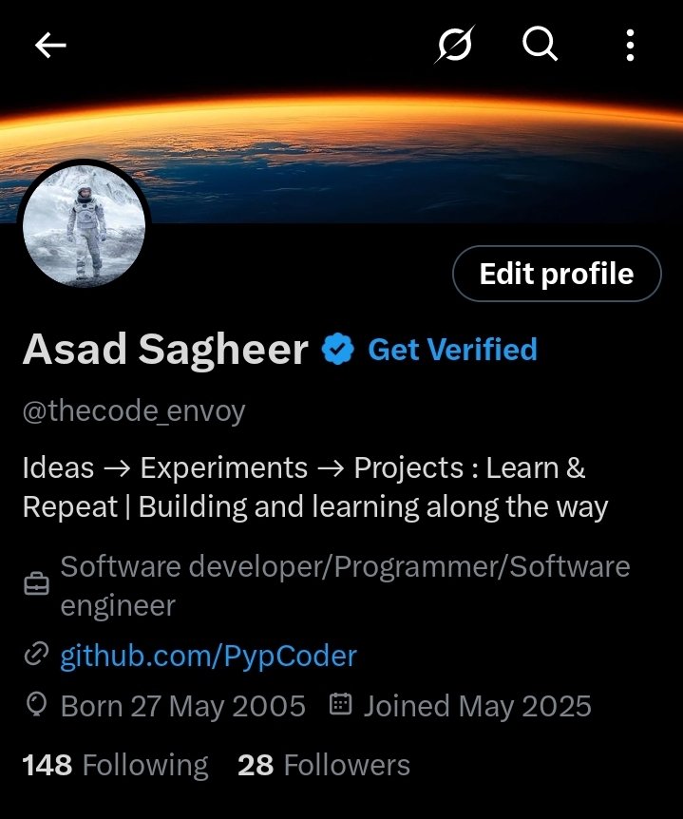Open the 28 Followers list
The width and height of the screenshot is (683, 819).
click(x=324, y=766)
